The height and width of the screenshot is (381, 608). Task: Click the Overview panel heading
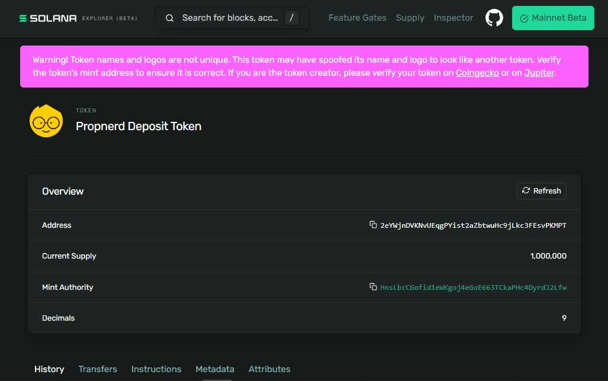click(x=63, y=191)
